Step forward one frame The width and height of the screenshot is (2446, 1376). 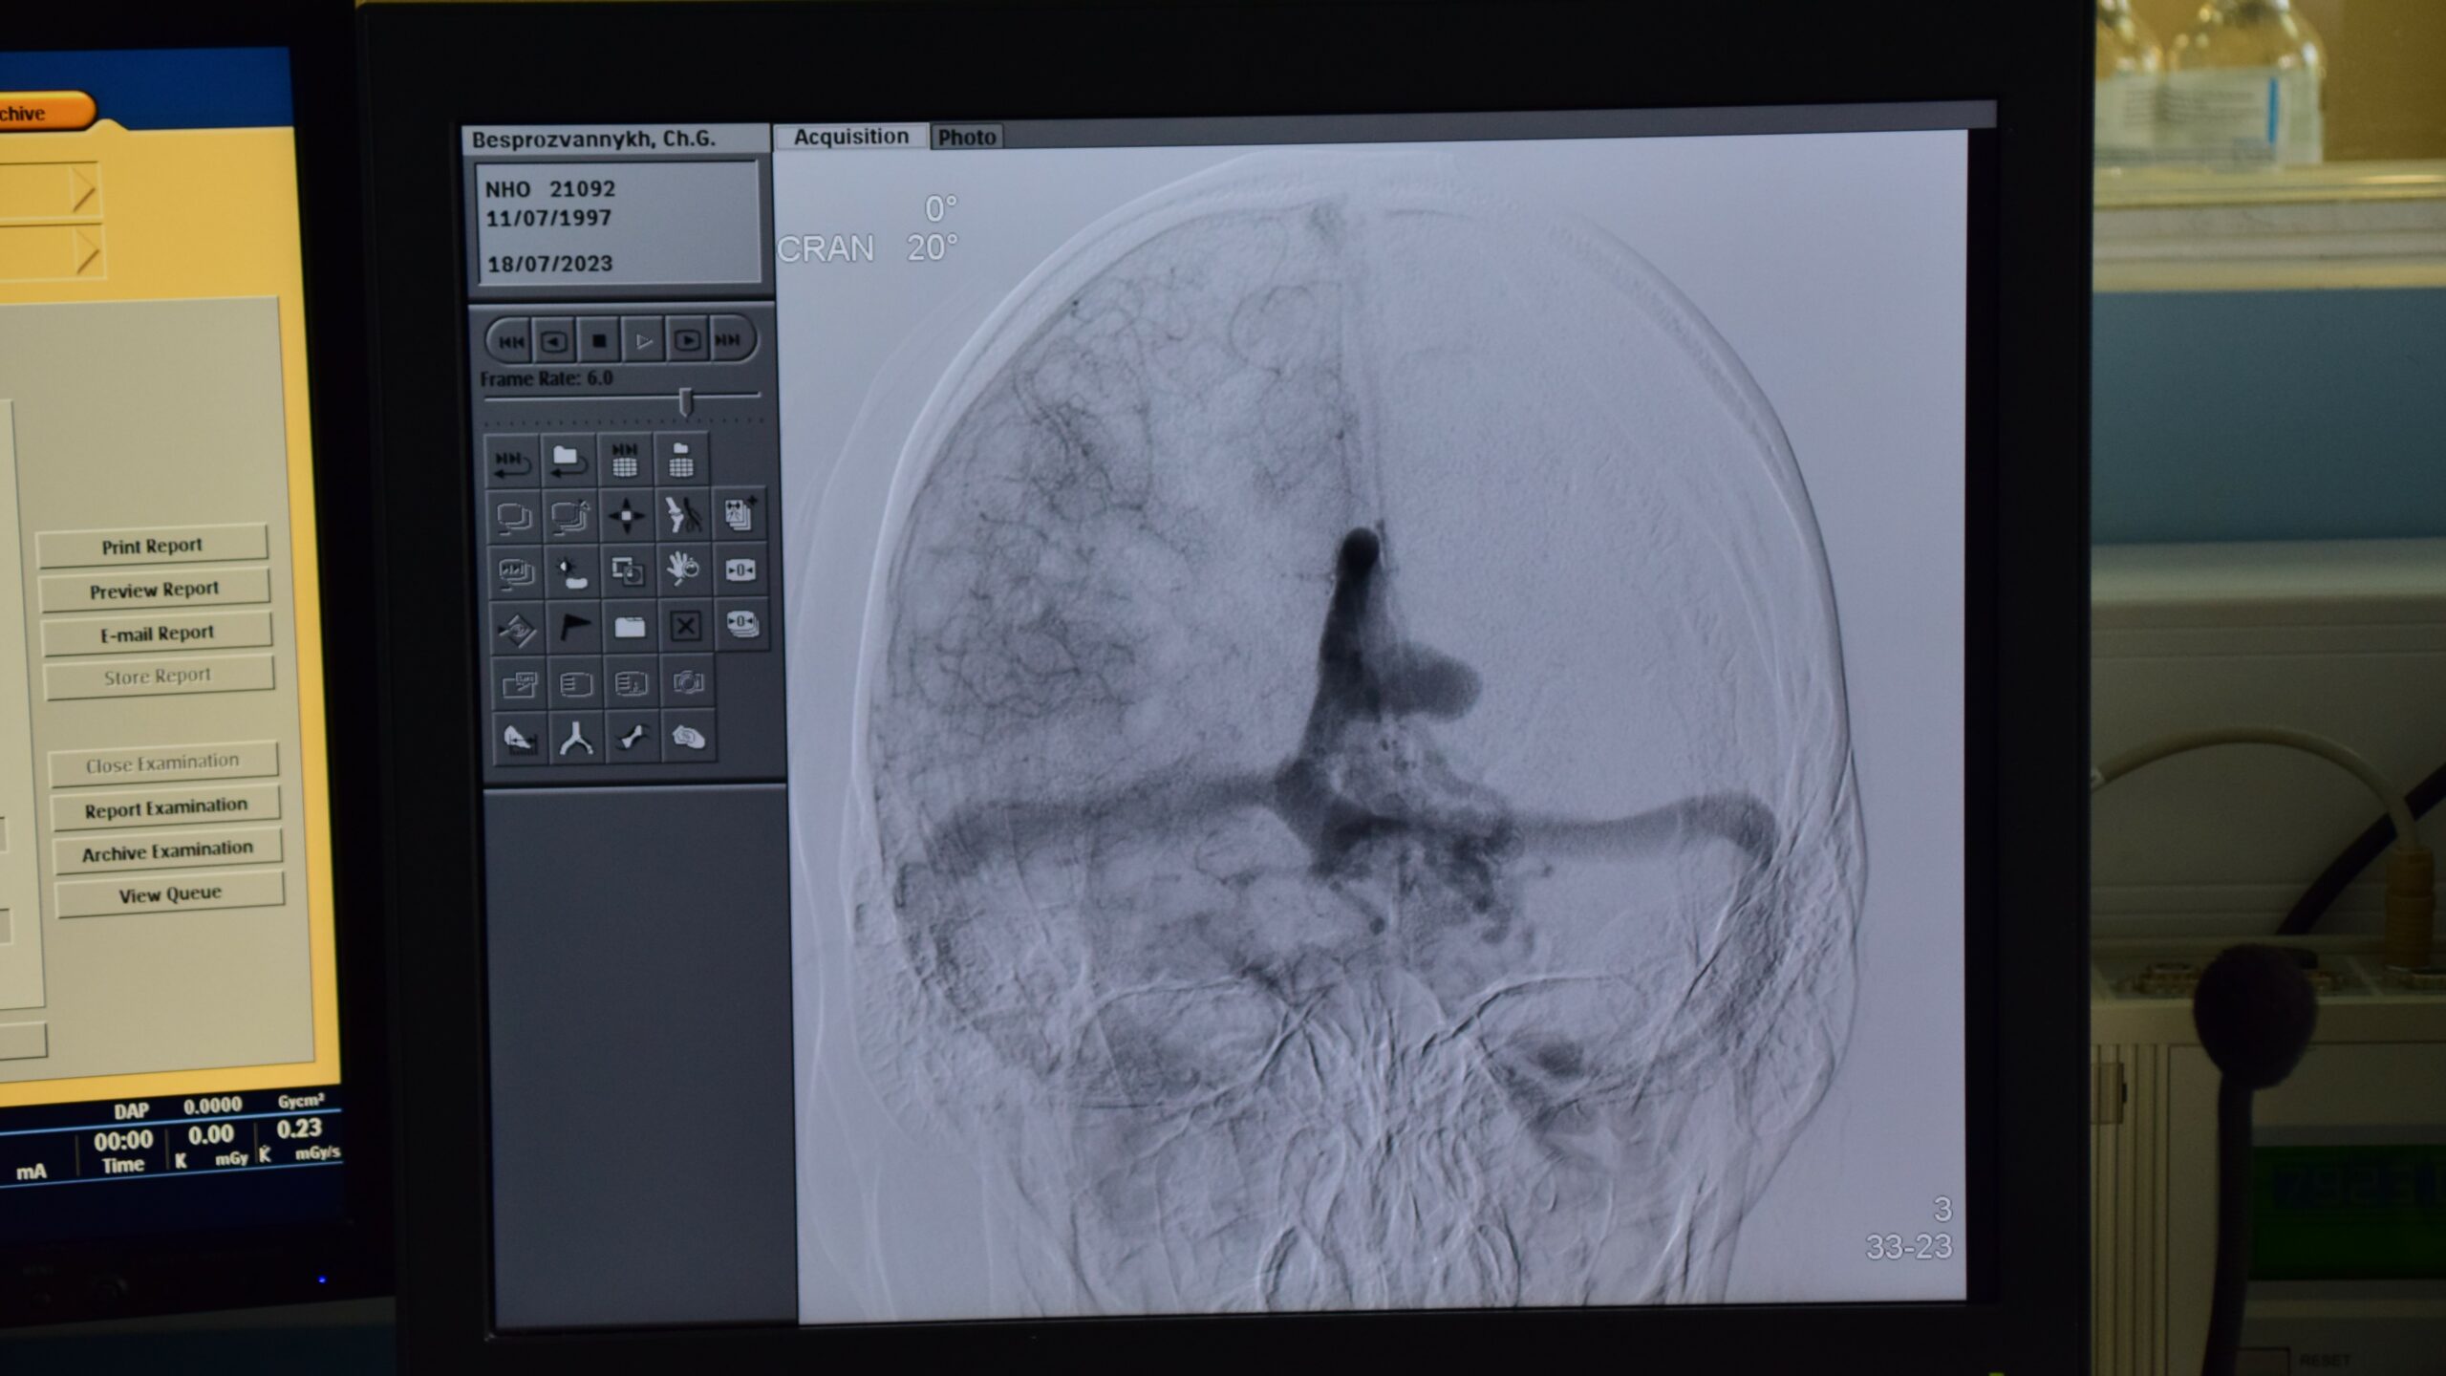(x=687, y=341)
